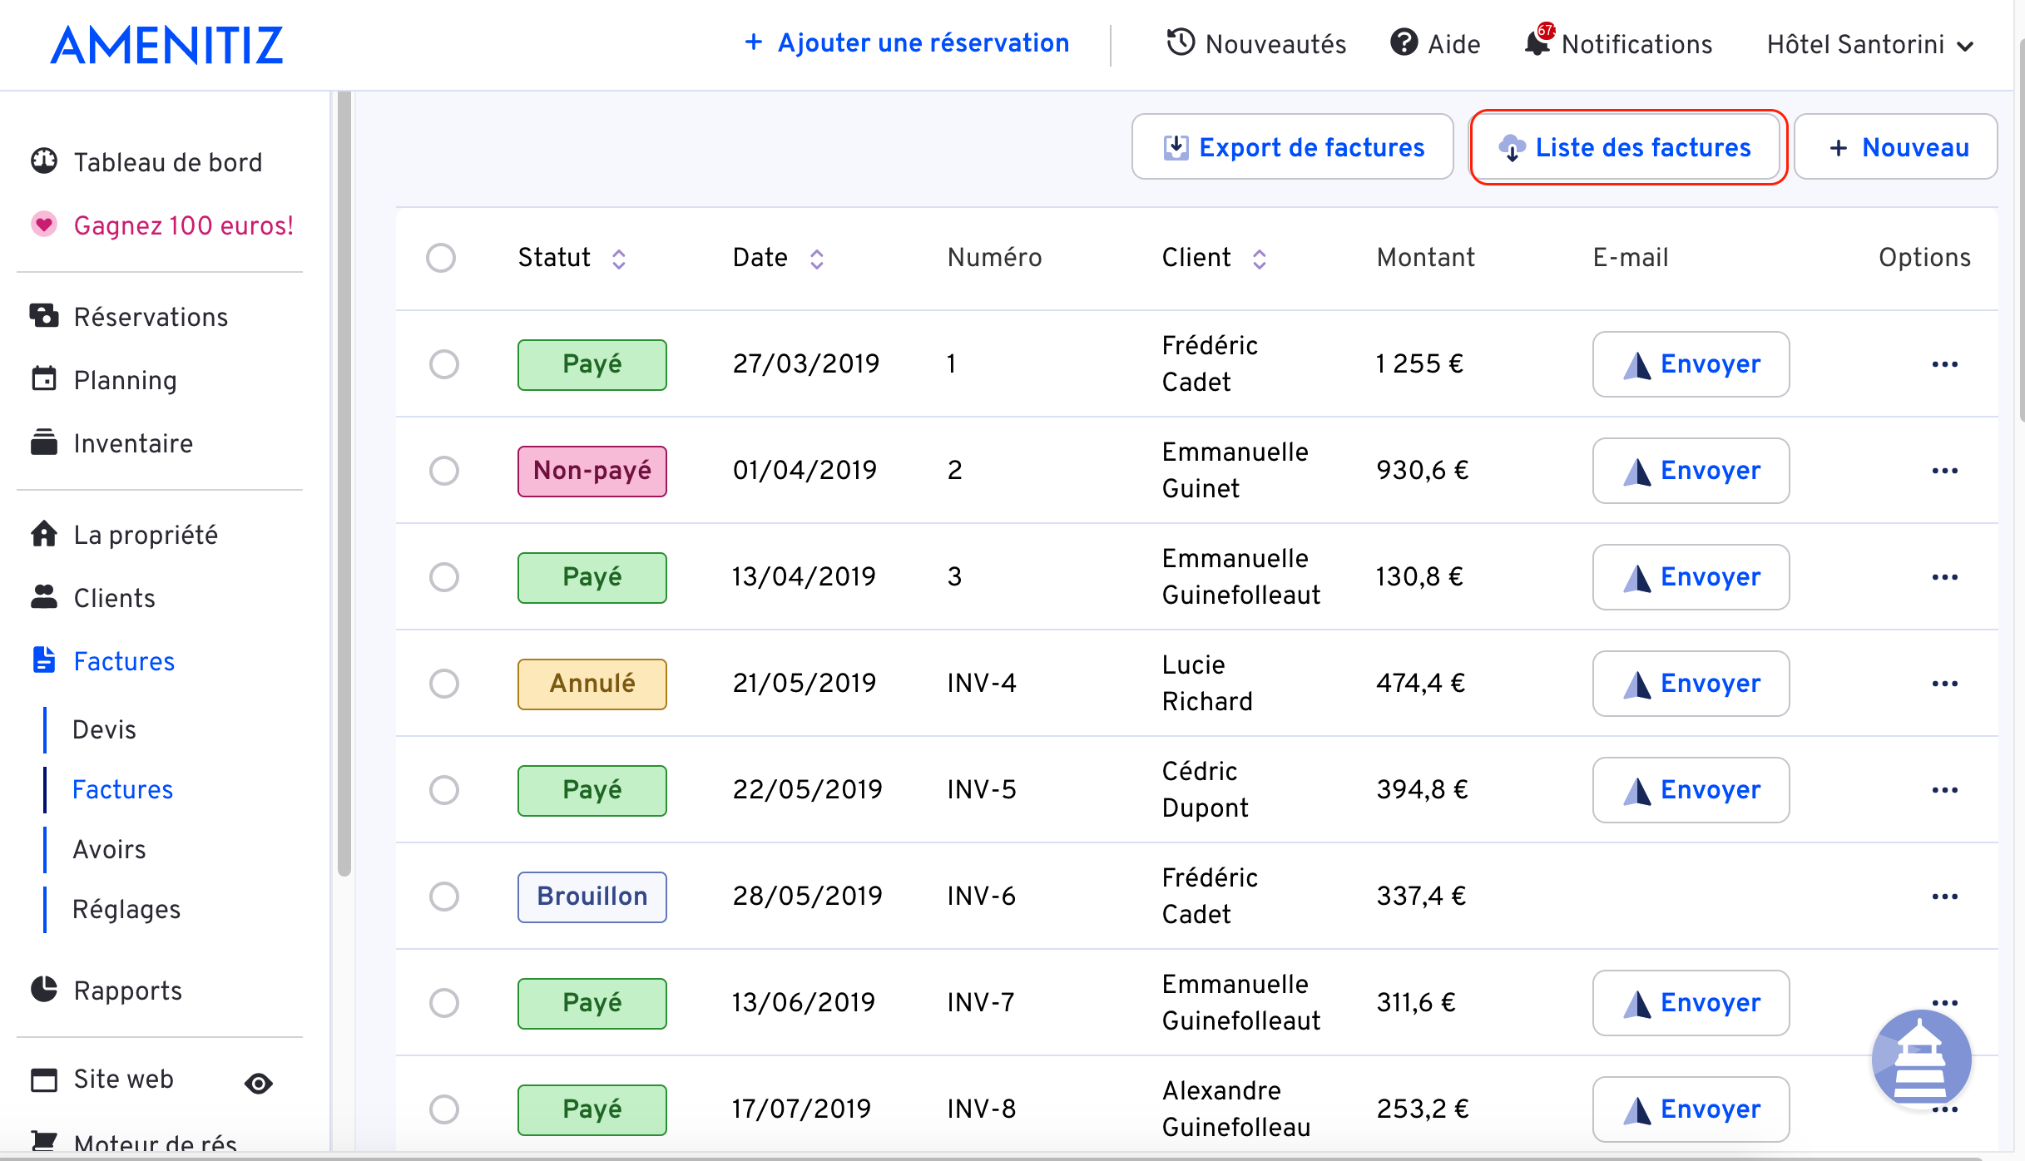Select the radio button for Alexandre Guinefolleau
Screen dimensions: 2025x1161
443,1108
